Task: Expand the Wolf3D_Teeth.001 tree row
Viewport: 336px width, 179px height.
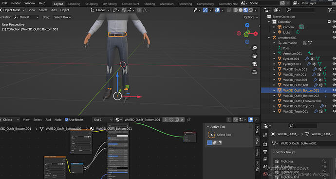Action: coord(274,111)
